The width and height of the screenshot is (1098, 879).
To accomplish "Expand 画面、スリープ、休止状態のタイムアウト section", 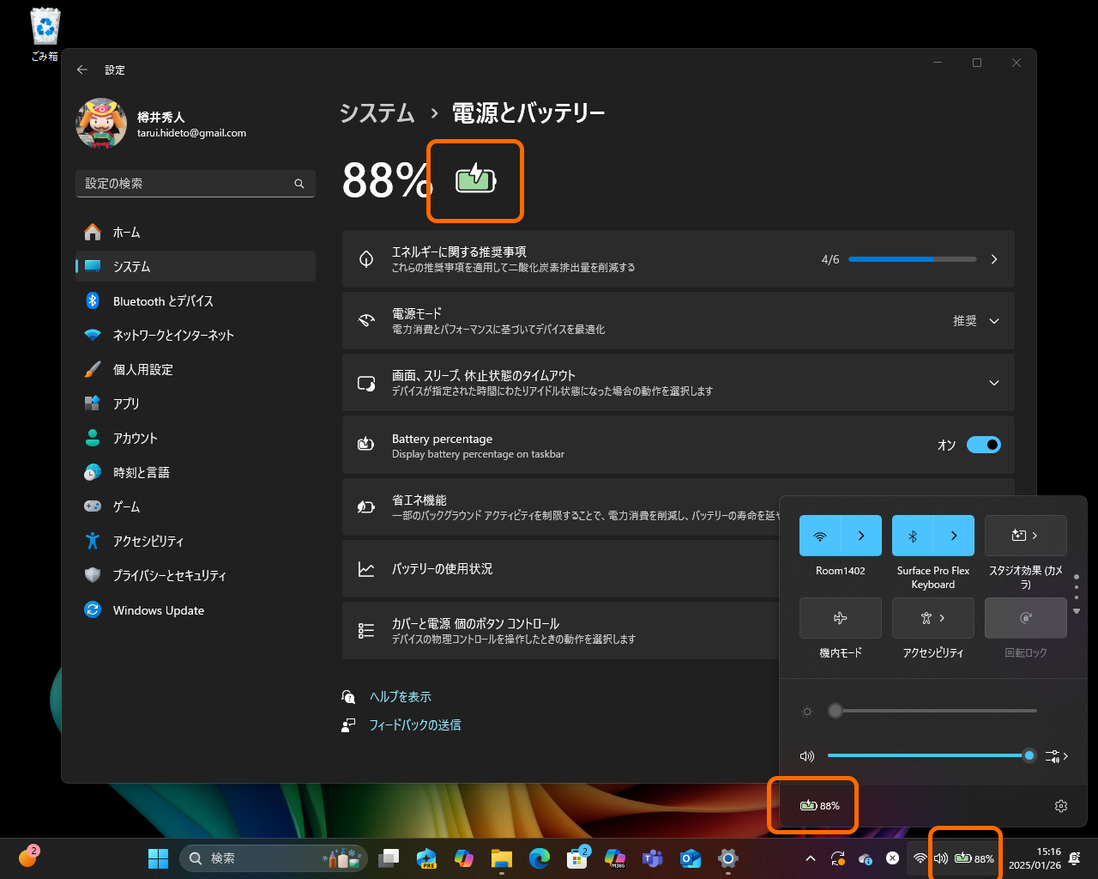I will click(993, 383).
